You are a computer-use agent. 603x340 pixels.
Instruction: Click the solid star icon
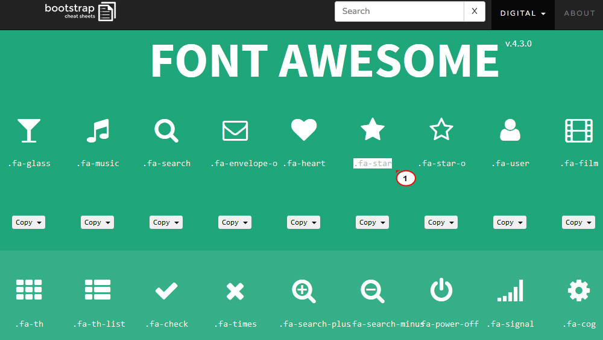pyautogui.click(x=372, y=129)
